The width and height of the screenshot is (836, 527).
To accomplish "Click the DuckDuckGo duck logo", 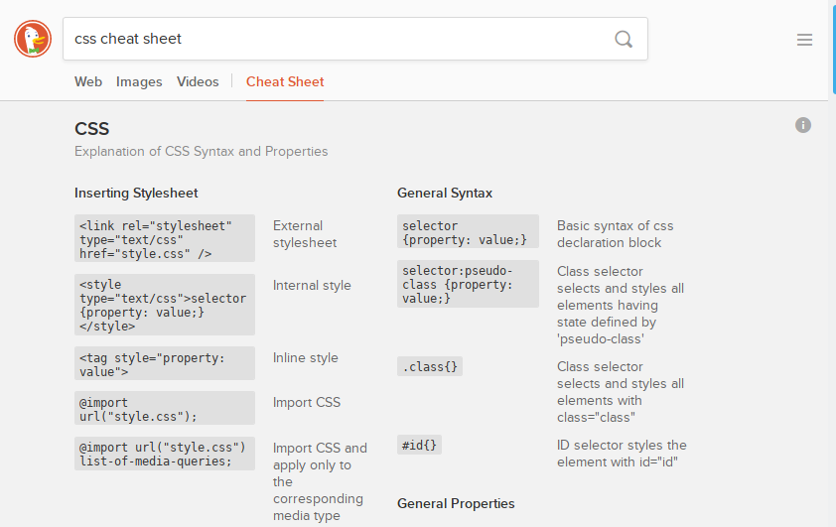I will click(33, 39).
